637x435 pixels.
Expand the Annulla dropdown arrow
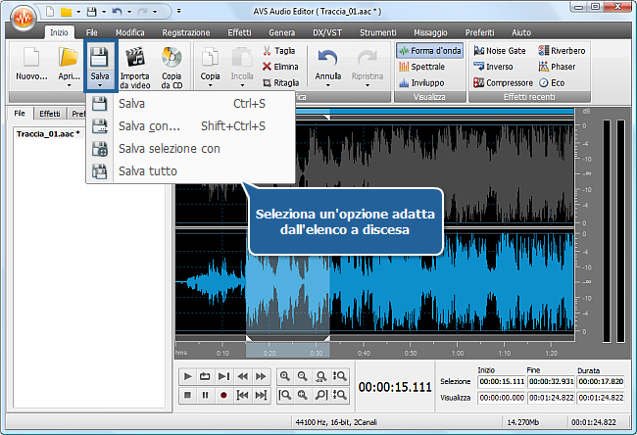(x=327, y=85)
